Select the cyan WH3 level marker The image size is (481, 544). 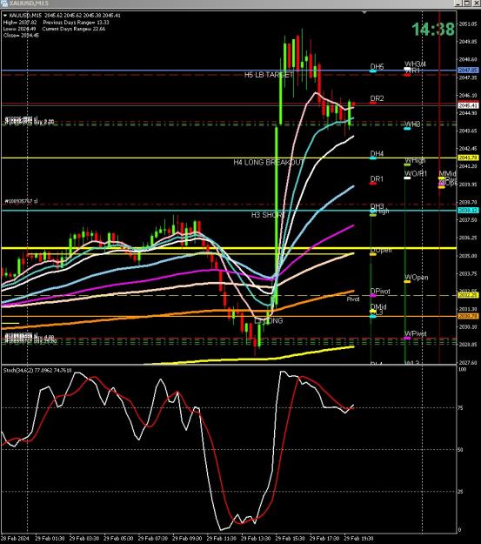tap(407, 129)
